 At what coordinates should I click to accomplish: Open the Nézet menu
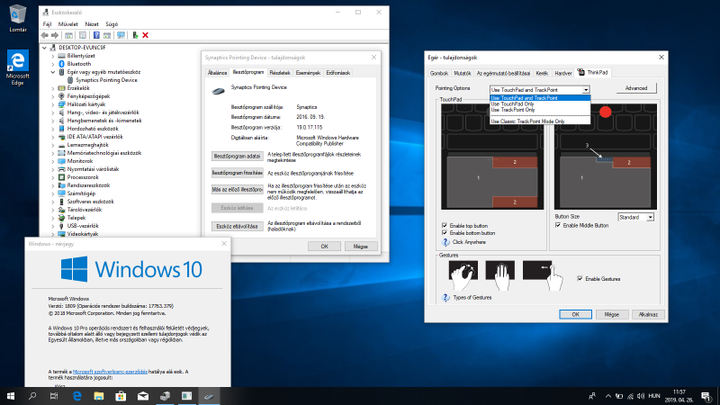(x=92, y=24)
